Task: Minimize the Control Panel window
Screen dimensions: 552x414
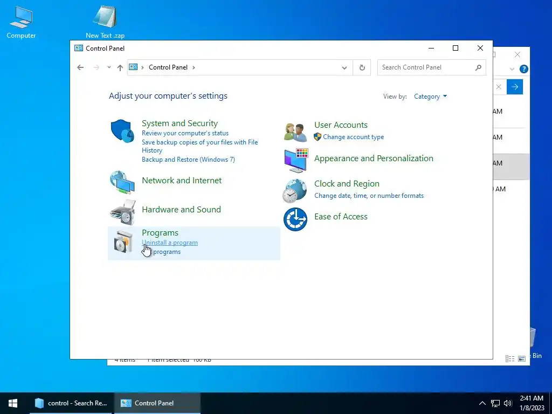Action: click(x=431, y=48)
